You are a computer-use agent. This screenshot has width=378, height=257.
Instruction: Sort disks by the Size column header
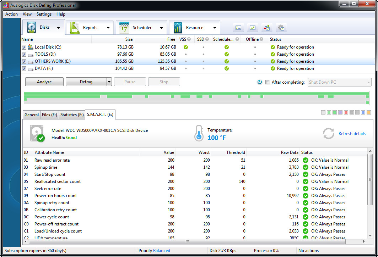(x=113, y=39)
